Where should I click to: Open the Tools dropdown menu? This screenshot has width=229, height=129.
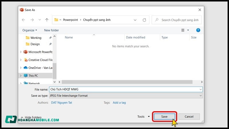[143, 117]
